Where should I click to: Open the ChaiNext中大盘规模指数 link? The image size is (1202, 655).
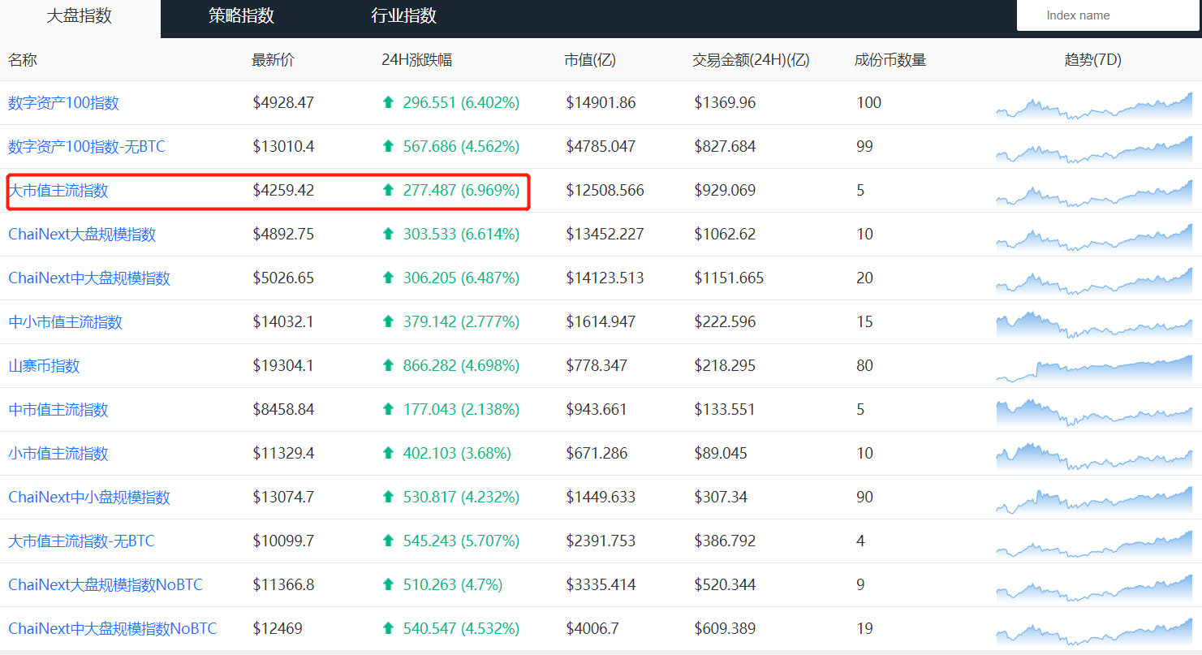pyautogui.click(x=89, y=278)
